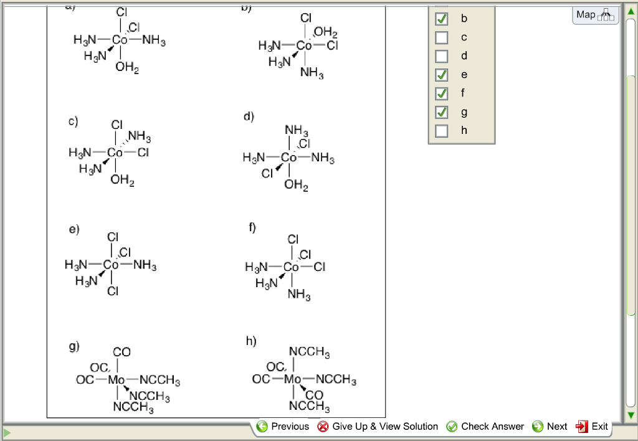Click the red Exit door icon
The height and width of the screenshot is (441, 638).
(581, 427)
